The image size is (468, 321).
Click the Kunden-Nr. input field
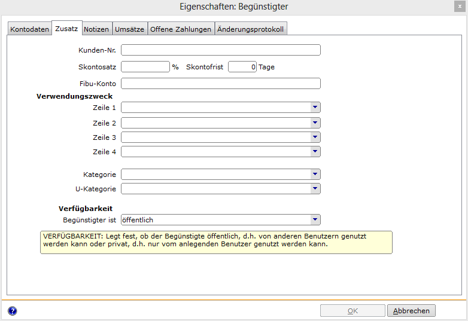221,50
